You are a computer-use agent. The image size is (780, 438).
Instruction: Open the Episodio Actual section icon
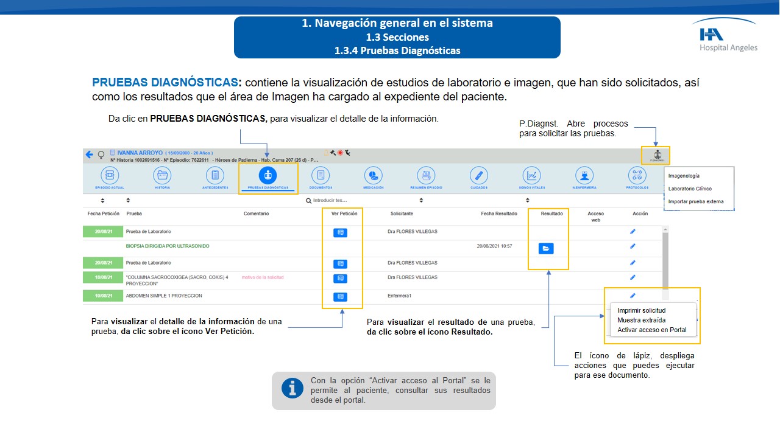(x=110, y=175)
